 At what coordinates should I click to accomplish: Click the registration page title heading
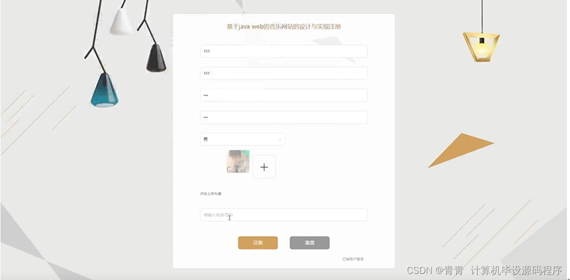(283, 27)
